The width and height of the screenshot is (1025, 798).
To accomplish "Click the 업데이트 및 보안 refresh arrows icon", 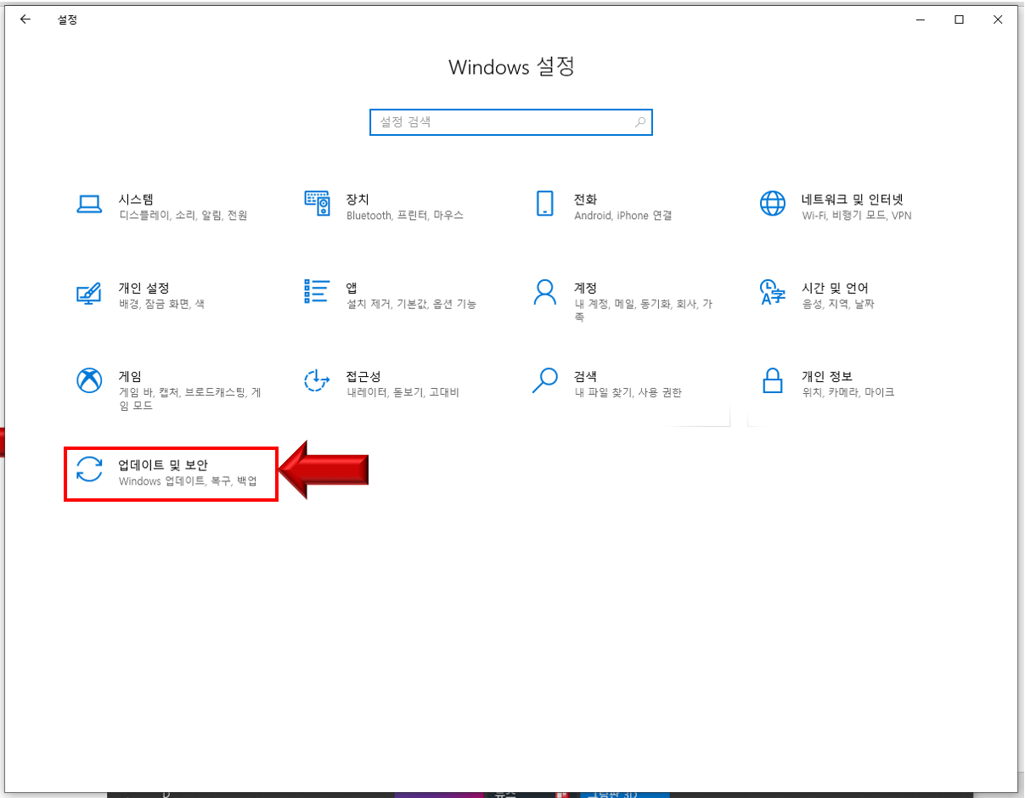I will coord(89,469).
